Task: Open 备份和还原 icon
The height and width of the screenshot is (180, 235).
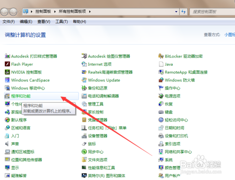Action: (x=84, y=88)
